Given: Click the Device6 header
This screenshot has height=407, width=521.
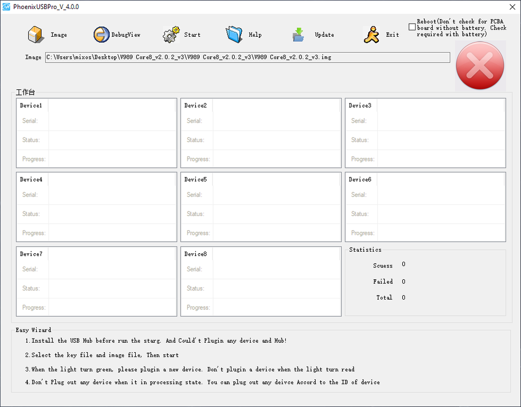Looking at the screenshot, I should [x=360, y=179].
